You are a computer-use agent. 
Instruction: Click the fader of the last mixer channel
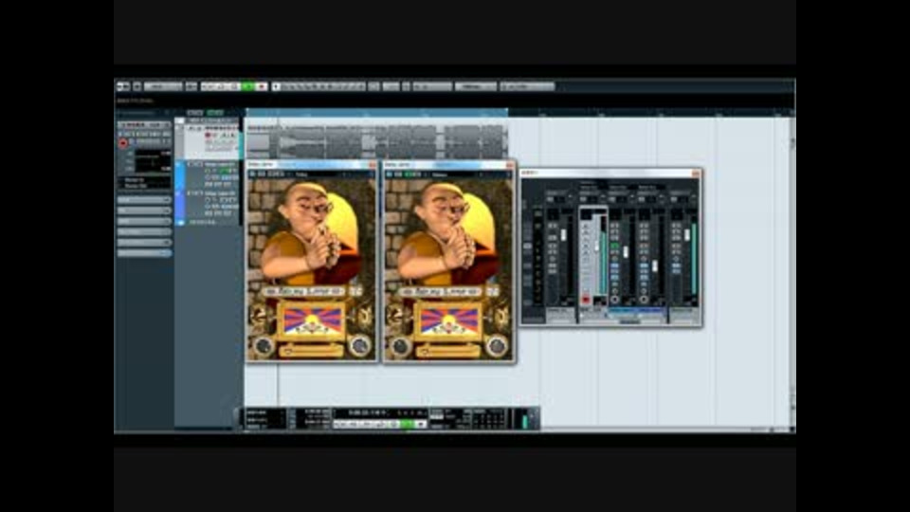pyautogui.click(x=687, y=236)
